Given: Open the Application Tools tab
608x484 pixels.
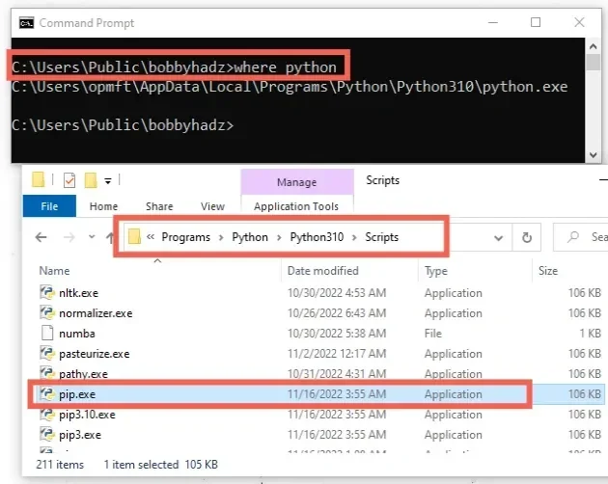Looking at the screenshot, I should click(296, 206).
